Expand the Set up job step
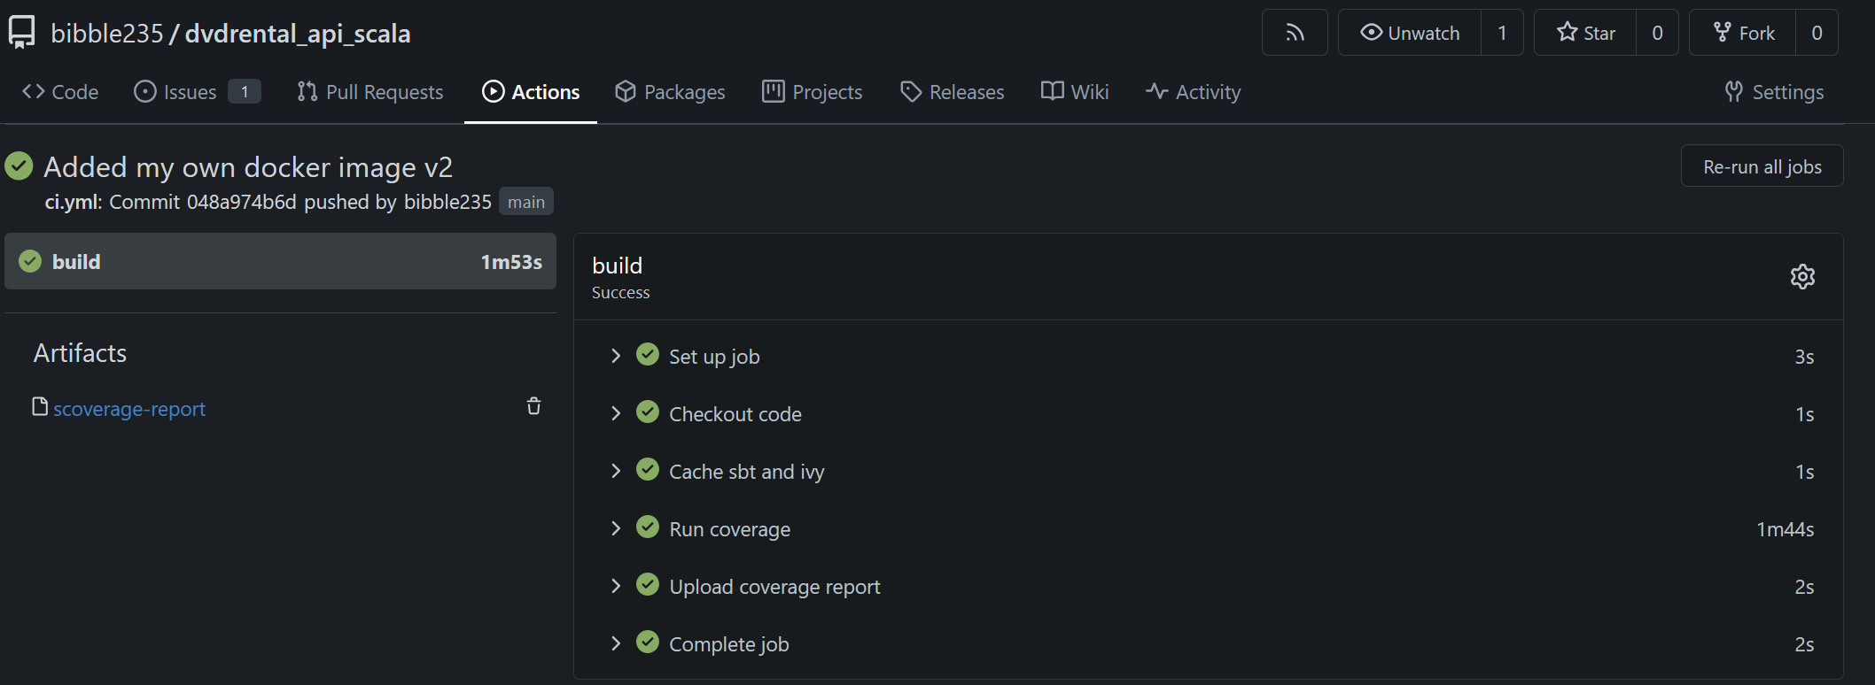The height and width of the screenshot is (685, 1875). click(x=616, y=356)
